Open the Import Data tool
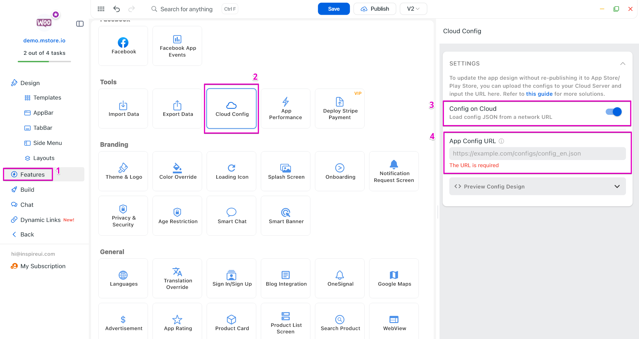The height and width of the screenshot is (339, 639). 123,108
